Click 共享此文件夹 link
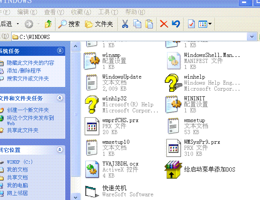The height and width of the screenshot is (200, 260). 22,130
